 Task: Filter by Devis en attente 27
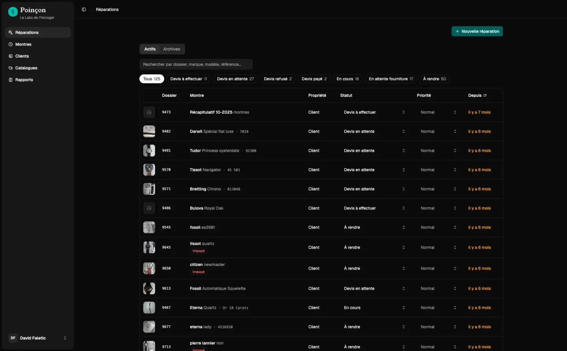[235, 79]
